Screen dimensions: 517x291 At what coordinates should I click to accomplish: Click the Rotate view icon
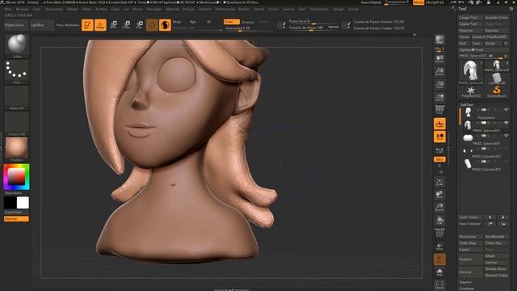(x=439, y=221)
